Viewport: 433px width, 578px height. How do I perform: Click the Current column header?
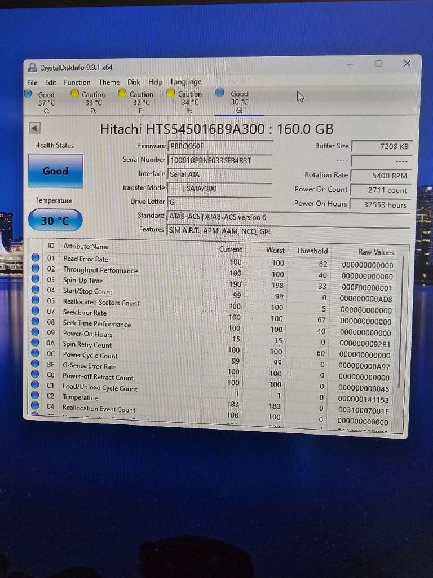point(231,249)
